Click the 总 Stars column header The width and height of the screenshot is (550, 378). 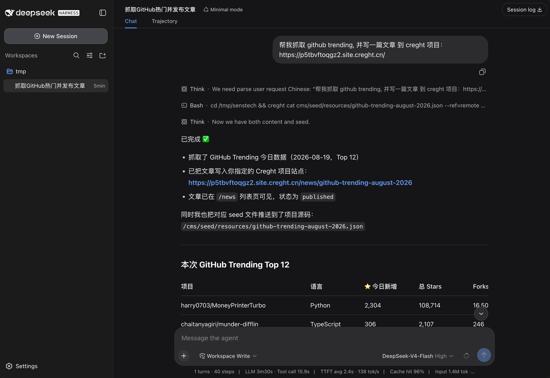coord(430,286)
